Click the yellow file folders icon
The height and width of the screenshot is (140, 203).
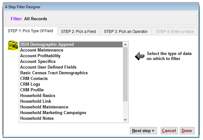(13, 46)
